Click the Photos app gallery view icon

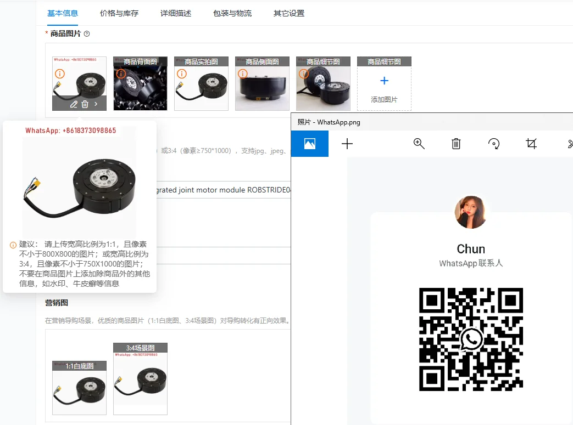[x=310, y=144]
